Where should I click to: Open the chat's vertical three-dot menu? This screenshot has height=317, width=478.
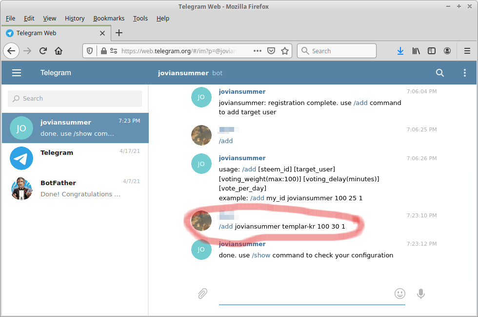464,73
